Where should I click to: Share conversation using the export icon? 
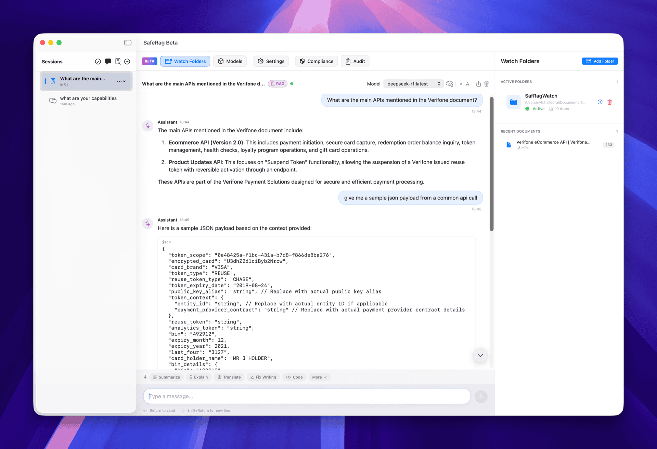(478, 84)
